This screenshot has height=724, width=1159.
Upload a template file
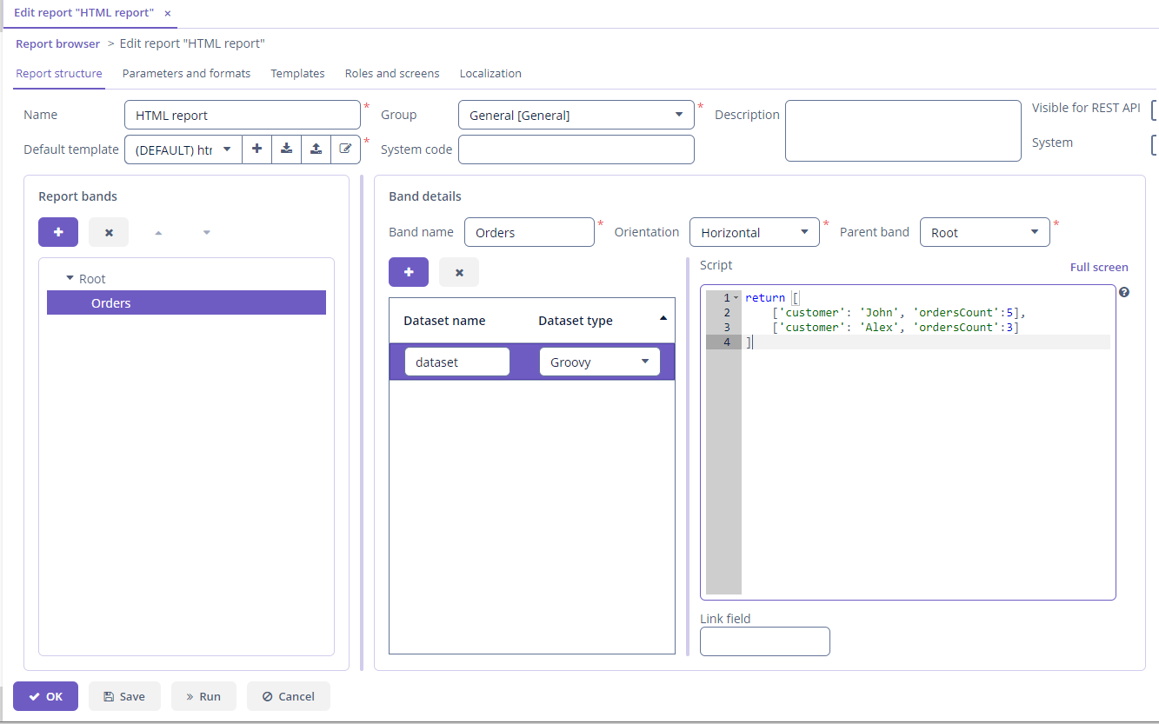pos(316,149)
